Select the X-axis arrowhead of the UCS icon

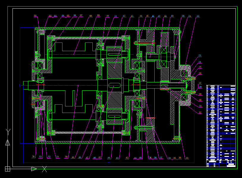(34, 169)
